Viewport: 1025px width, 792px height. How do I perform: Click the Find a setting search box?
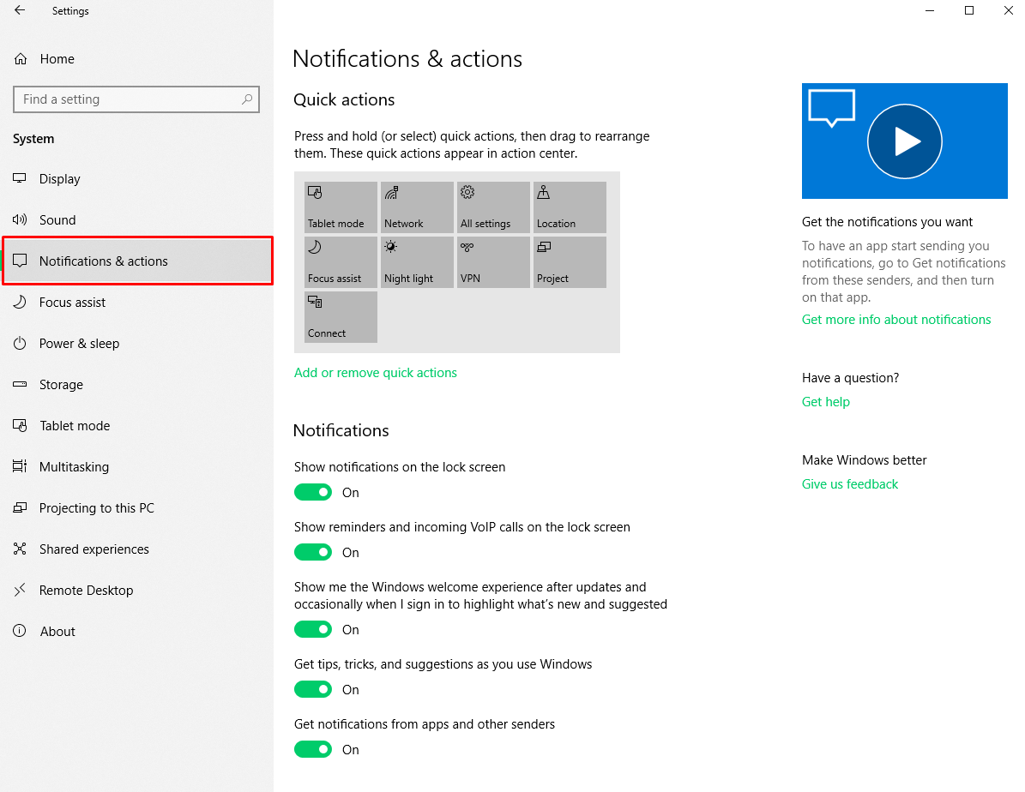[136, 99]
